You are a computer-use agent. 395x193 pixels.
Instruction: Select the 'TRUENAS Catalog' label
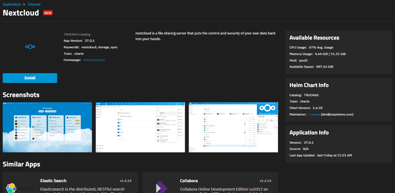(77, 34)
